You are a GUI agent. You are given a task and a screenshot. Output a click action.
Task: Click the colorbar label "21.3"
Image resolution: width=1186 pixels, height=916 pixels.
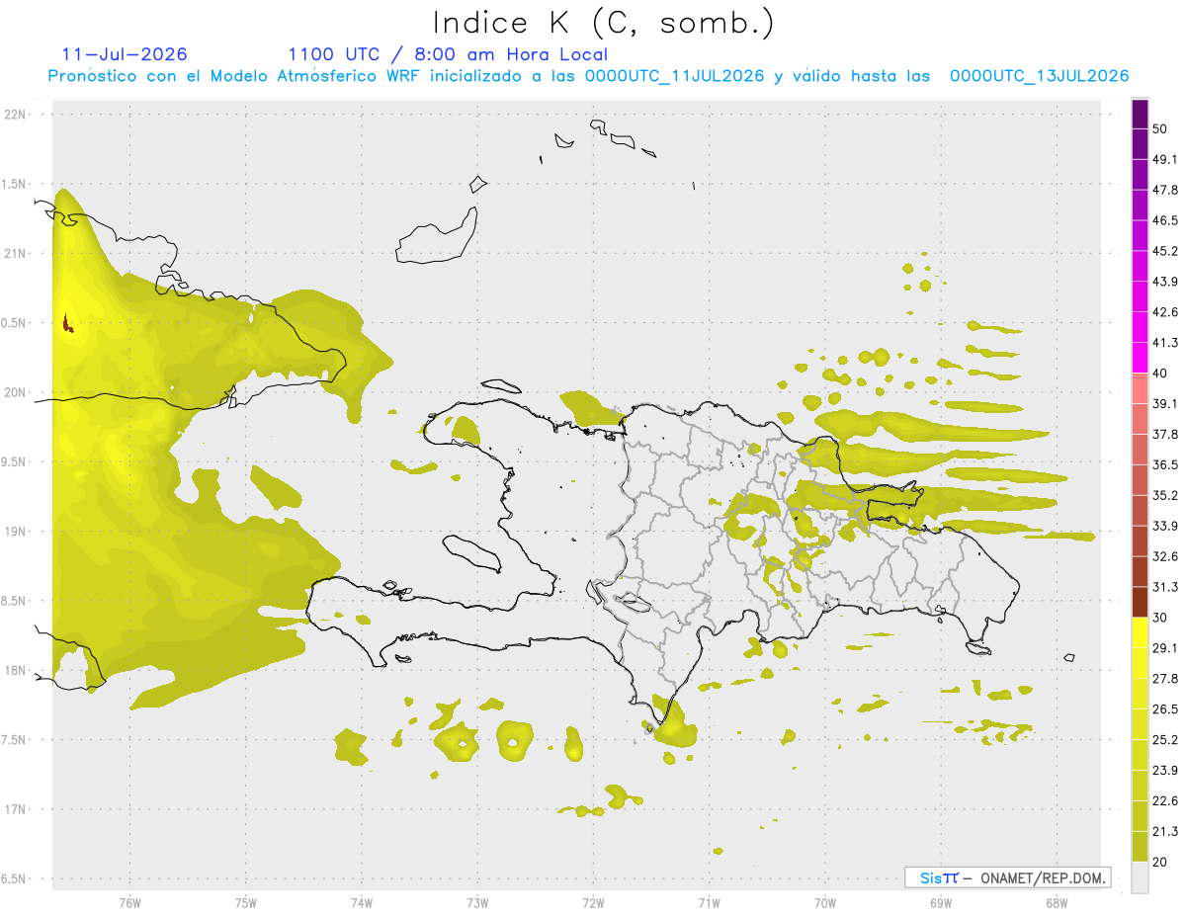[x=1165, y=832]
